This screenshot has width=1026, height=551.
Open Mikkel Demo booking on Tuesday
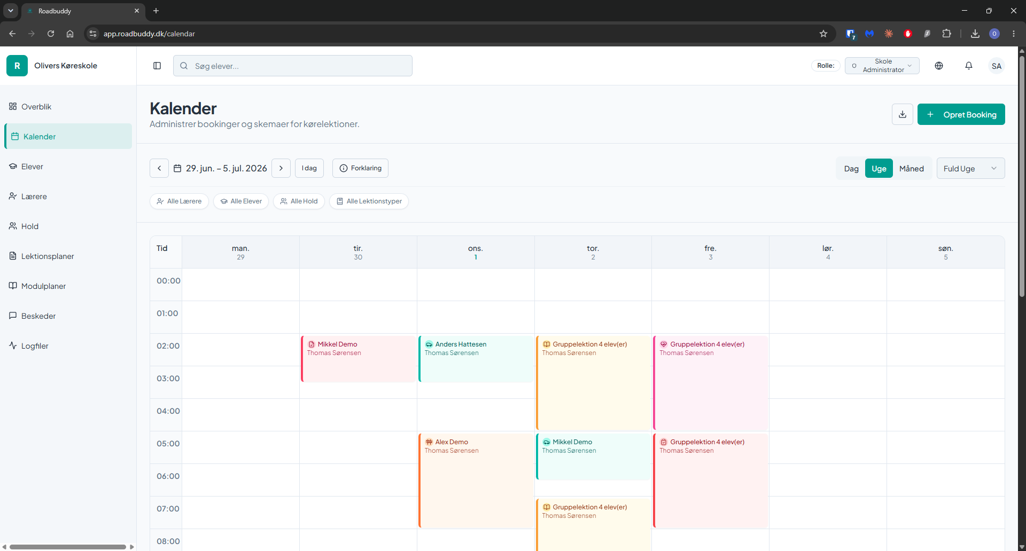pyautogui.click(x=358, y=359)
